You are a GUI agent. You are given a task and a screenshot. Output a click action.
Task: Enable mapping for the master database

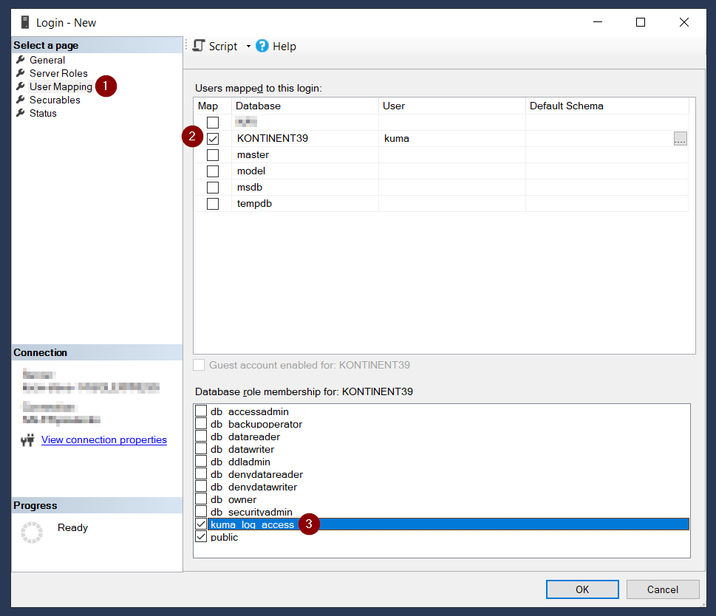(x=213, y=155)
